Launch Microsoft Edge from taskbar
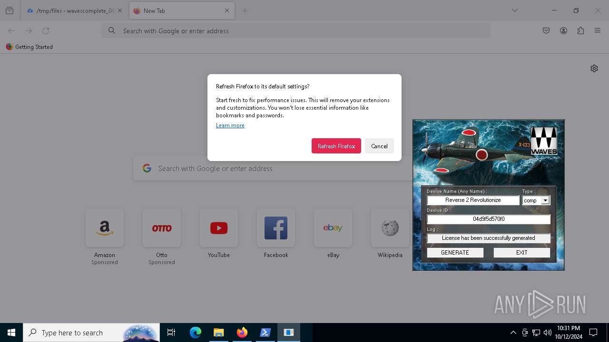This screenshot has width=609, height=342. coord(196,332)
